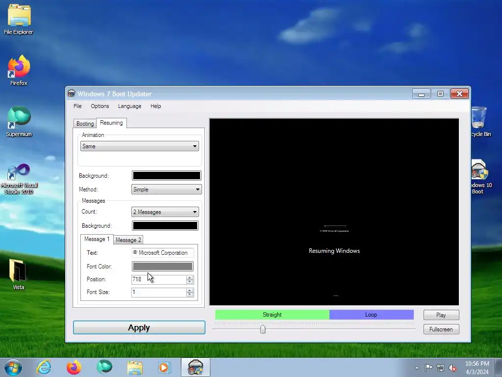Click the taskbar clock showing 10:56 PM
Screen dimensions: 502x377
477,367
